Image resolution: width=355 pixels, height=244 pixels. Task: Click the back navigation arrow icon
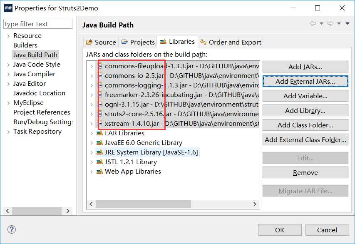pos(313,23)
